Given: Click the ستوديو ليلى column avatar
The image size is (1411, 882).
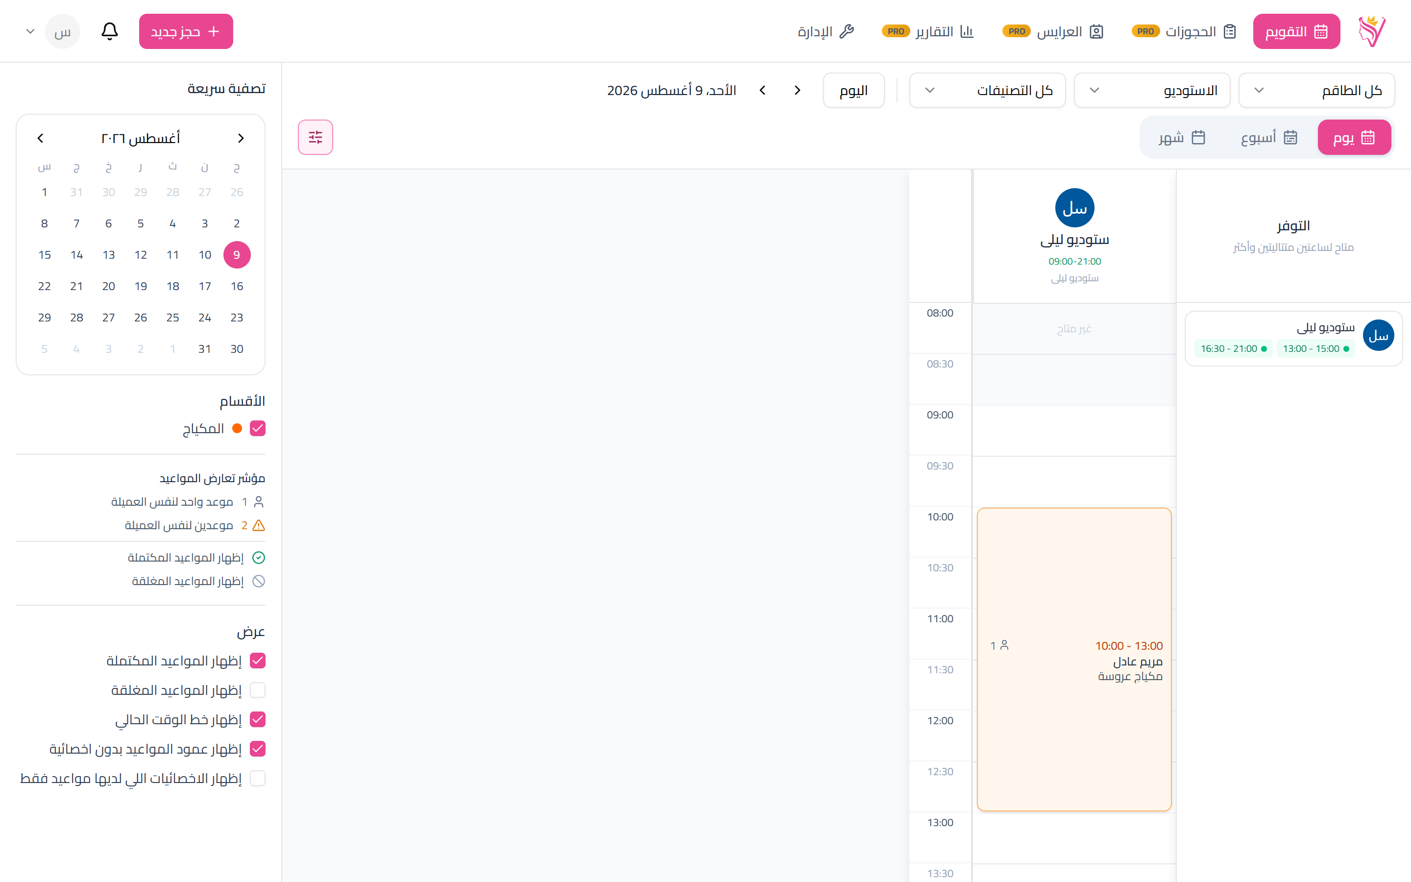Looking at the screenshot, I should [x=1074, y=208].
